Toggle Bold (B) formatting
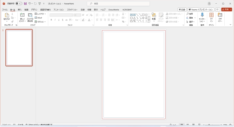The height and width of the screenshot is (127, 234). pos(51,20)
